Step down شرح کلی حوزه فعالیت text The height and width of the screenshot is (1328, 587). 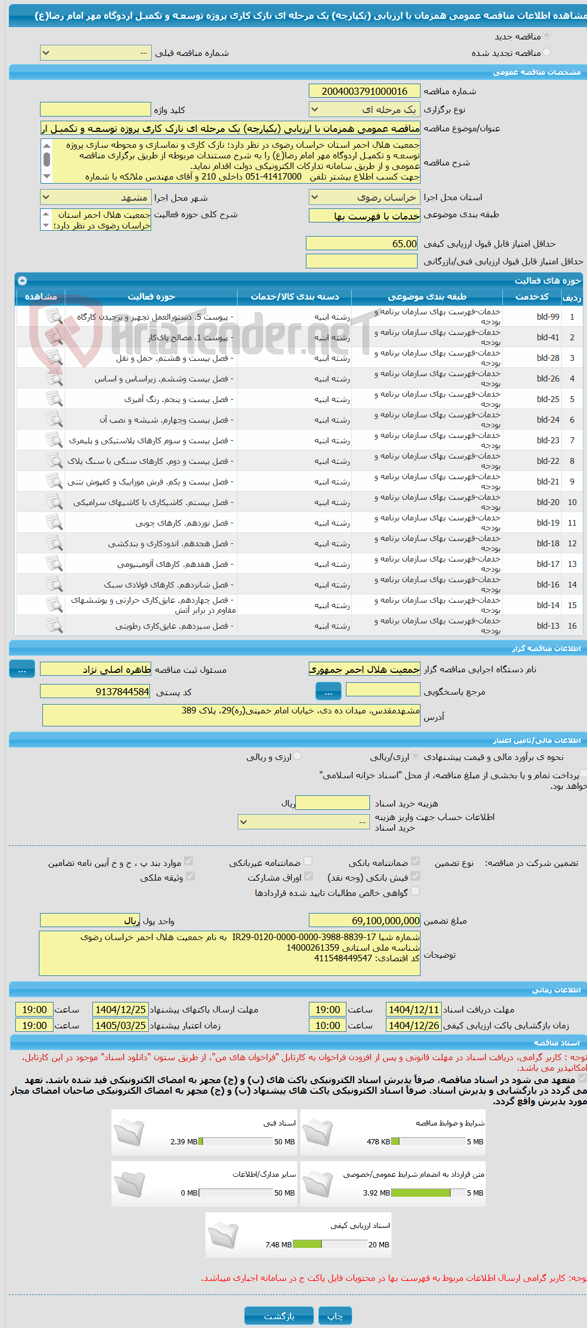46,225
